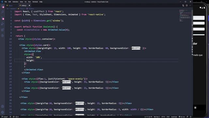
Task: Click line number 23 in the gutter
Action: coord(10,79)
